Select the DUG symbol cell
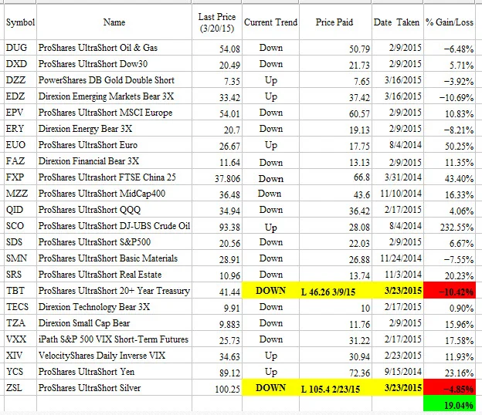Screen dimensions: 482x415 pos(20,48)
